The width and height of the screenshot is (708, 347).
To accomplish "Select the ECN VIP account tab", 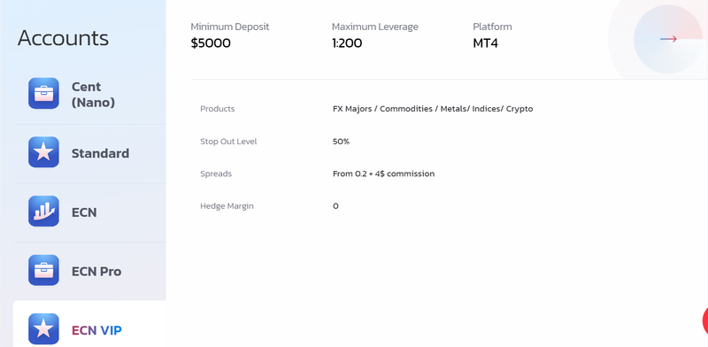I will [x=89, y=324].
